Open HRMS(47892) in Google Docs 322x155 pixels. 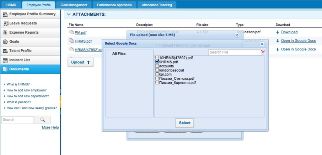click(298, 49)
